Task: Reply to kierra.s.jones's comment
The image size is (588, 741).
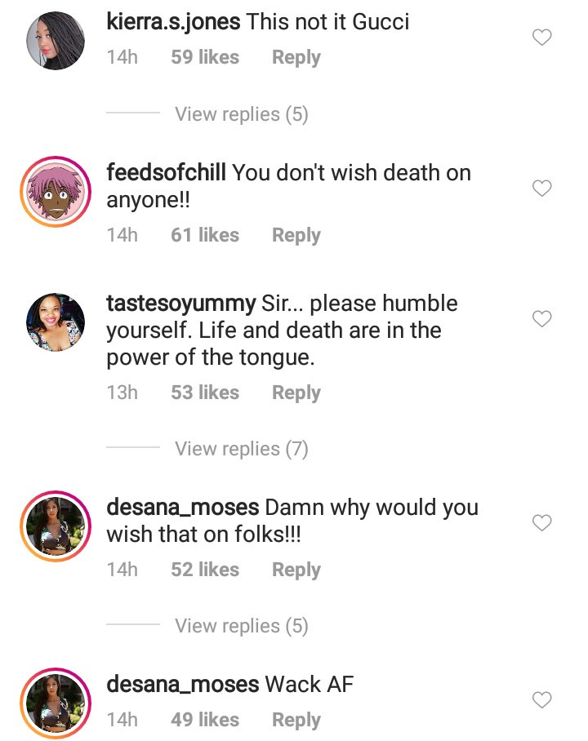Action: 296,58
